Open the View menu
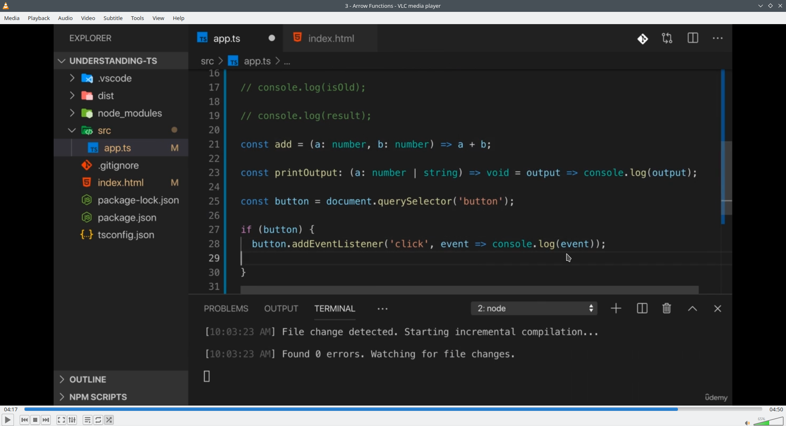 click(x=158, y=18)
